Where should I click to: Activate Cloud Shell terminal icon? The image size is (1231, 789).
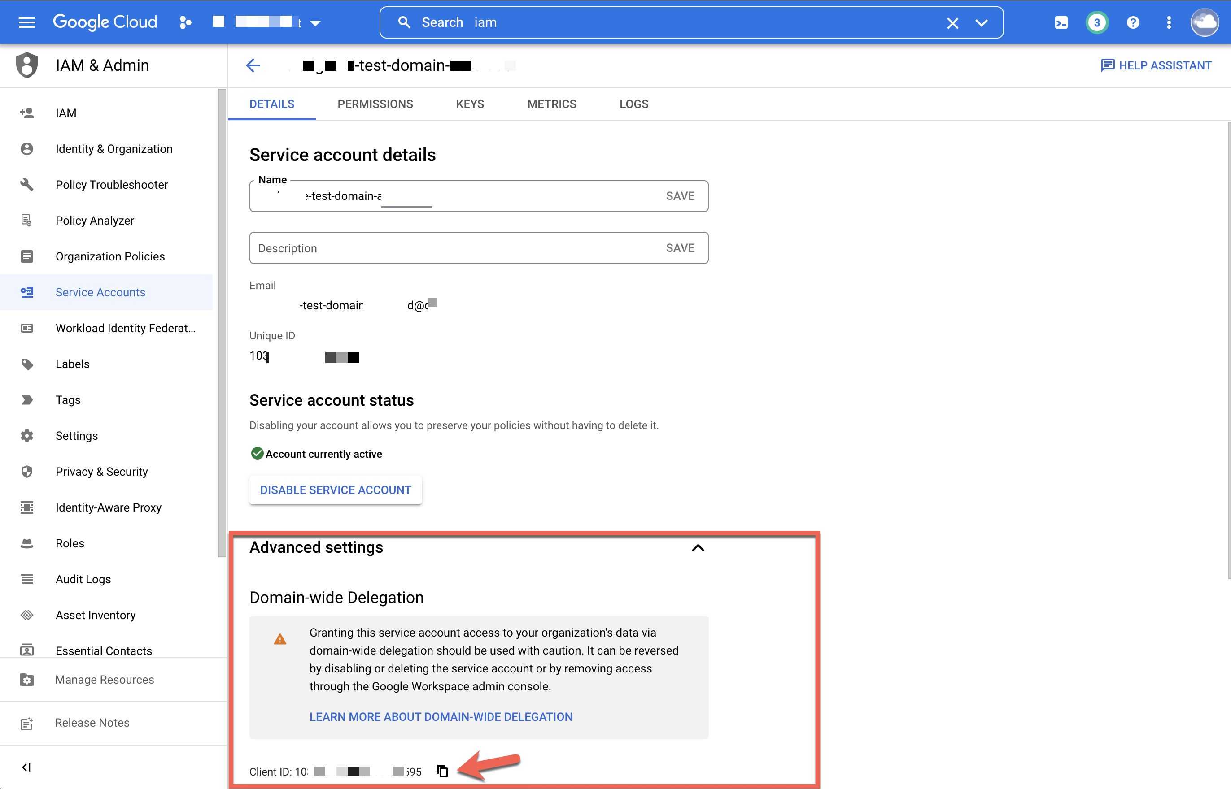coord(1061,22)
